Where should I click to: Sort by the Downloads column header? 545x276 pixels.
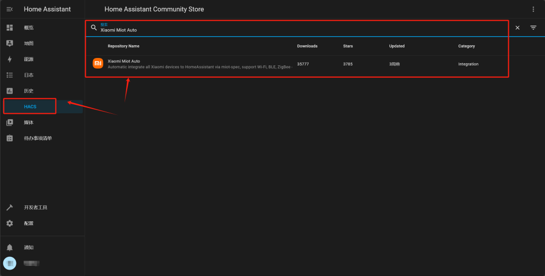click(307, 46)
